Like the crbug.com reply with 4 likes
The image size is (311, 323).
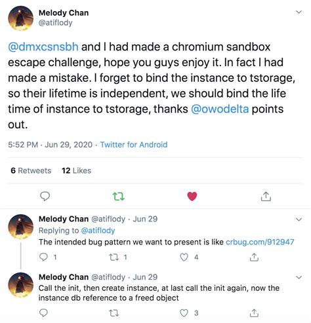(184, 257)
